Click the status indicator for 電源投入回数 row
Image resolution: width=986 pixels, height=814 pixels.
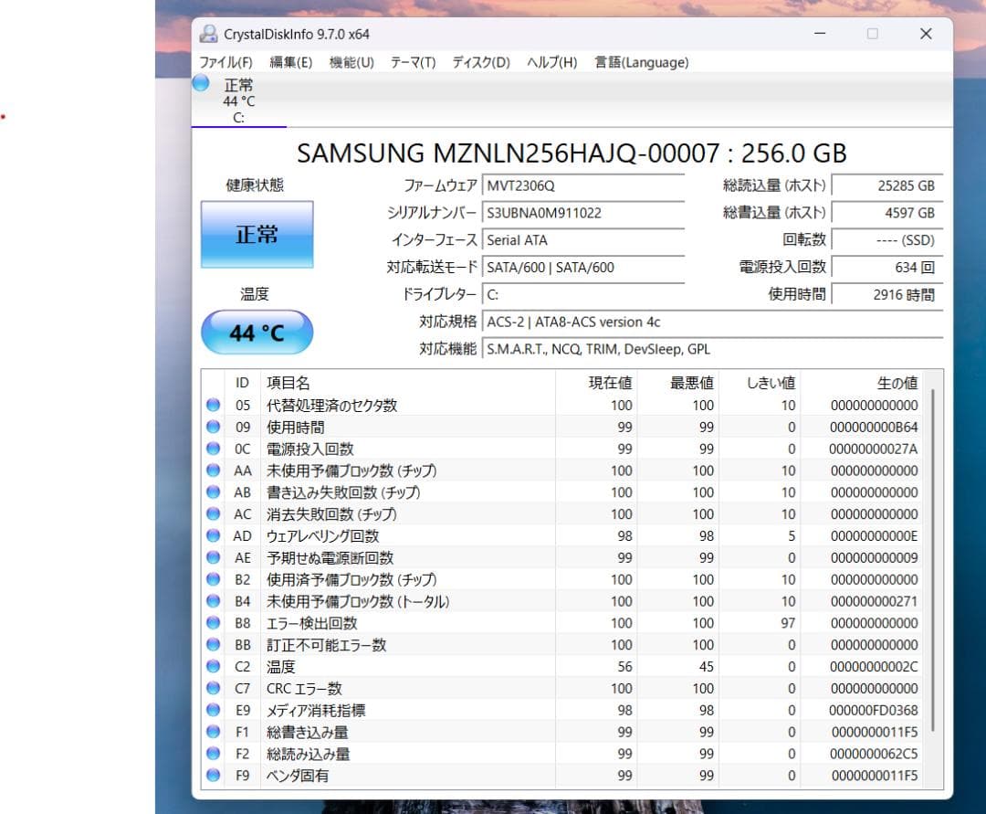213,449
